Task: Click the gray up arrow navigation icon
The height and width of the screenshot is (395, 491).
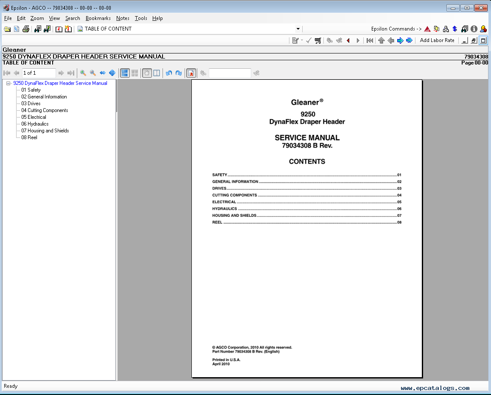Action: pos(382,40)
